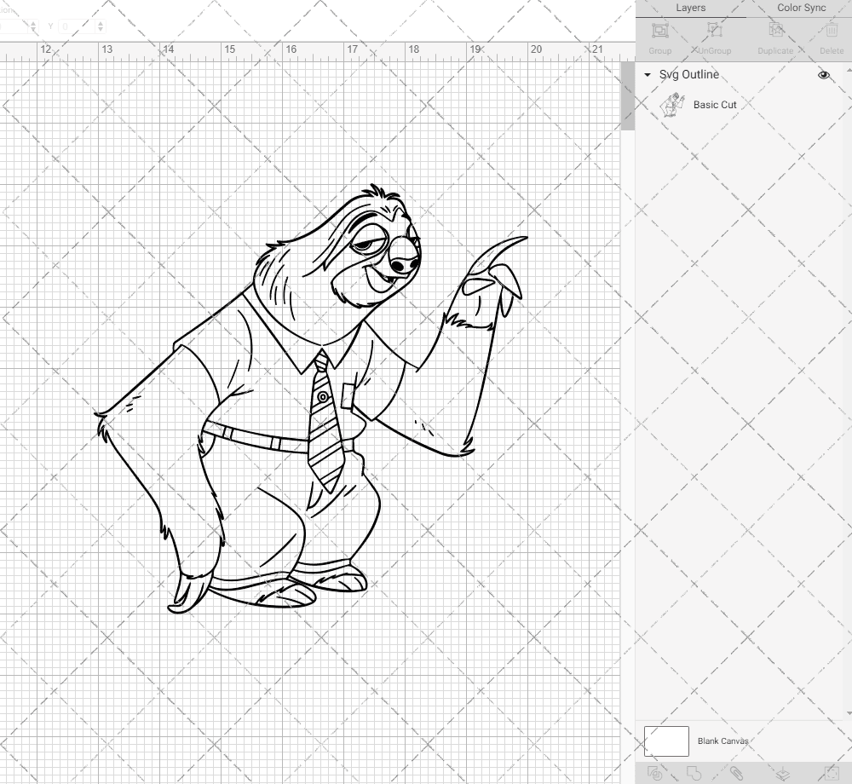
Task: Select the Basic Cut layer
Action: pos(716,105)
